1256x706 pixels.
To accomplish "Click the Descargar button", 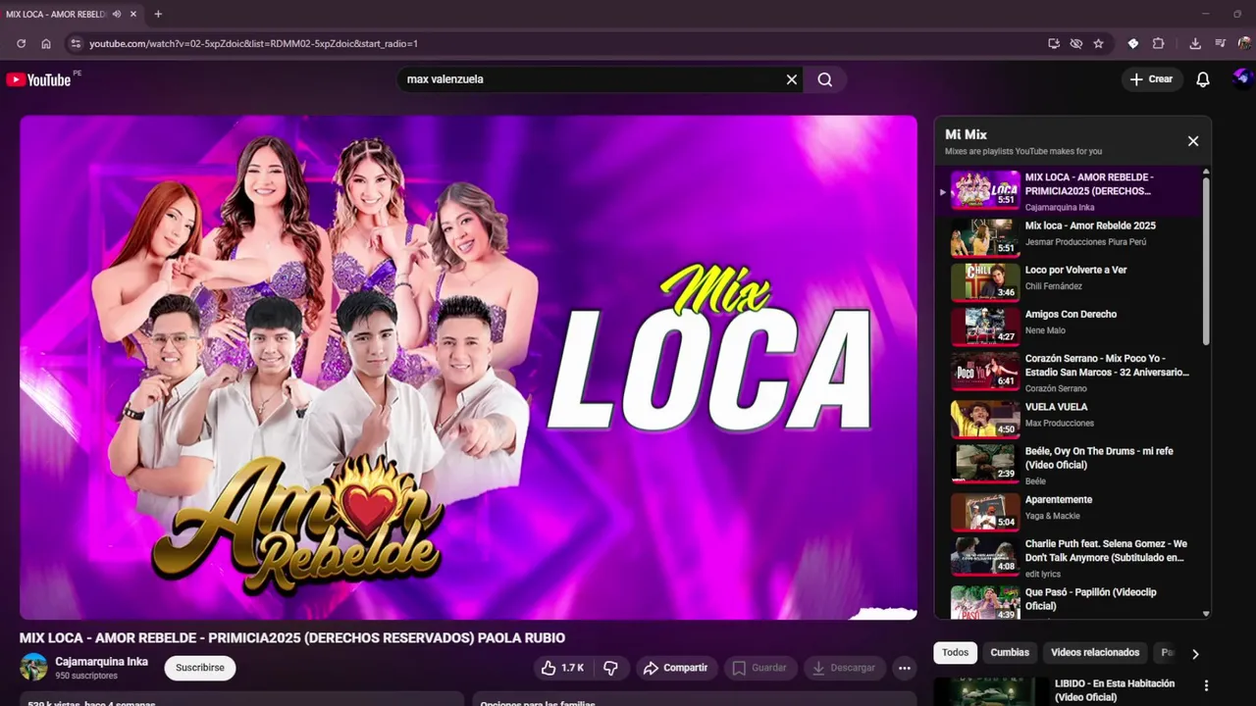I will pyautogui.click(x=843, y=668).
